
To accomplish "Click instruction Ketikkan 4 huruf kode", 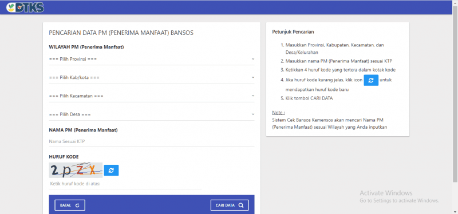I will pyautogui.click(x=341, y=70).
